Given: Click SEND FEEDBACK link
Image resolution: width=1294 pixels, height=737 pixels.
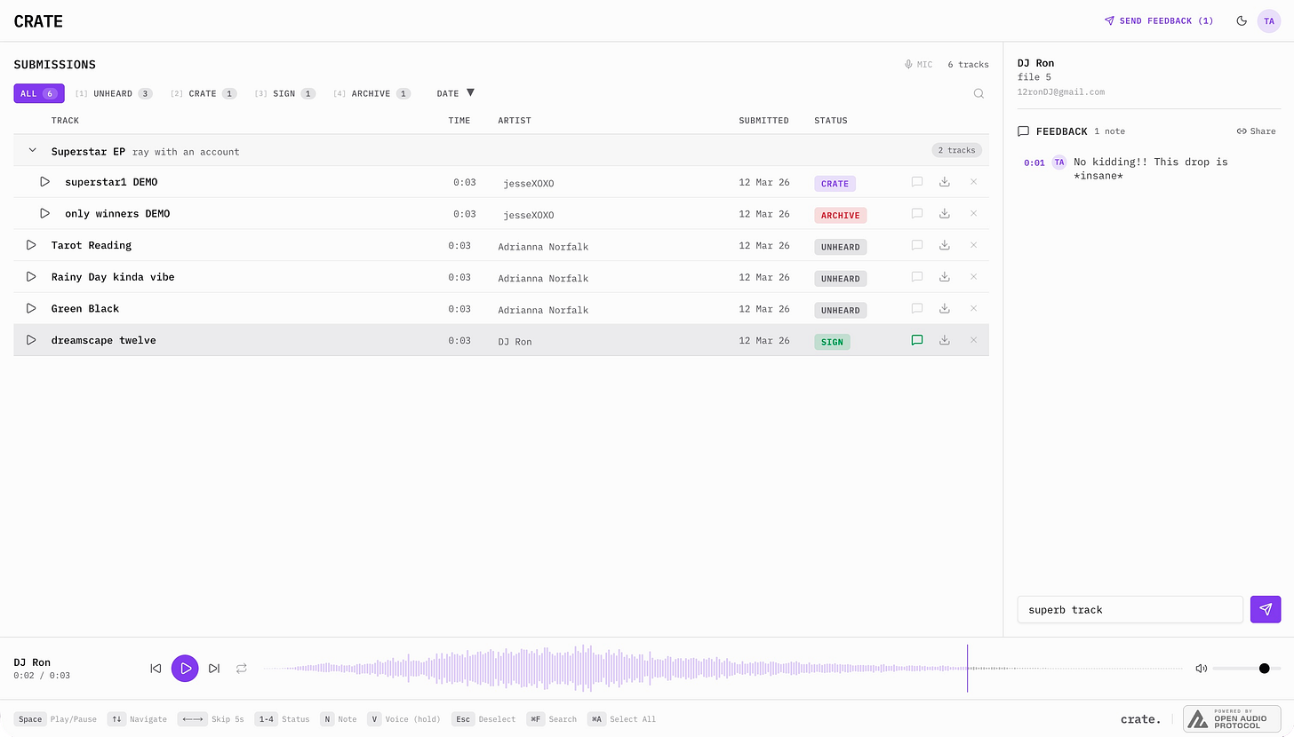Looking at the screenshot, I should pos(1159,20).
